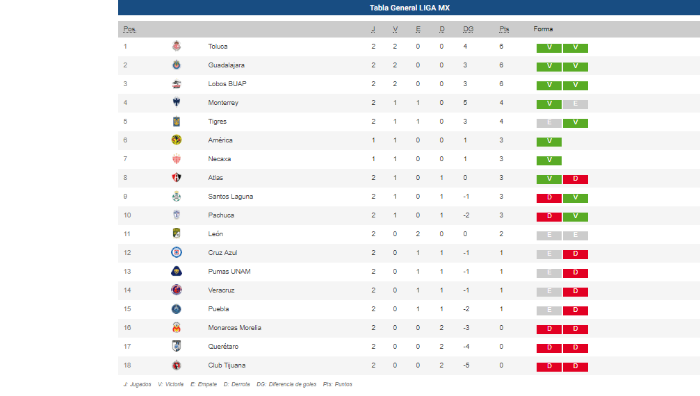Click the Tabla General LIGA MX title

pos(409,8)
